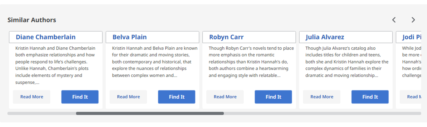427x127 pixels.
Task: Open the Belva Plain author link
Action: [130, 37]
